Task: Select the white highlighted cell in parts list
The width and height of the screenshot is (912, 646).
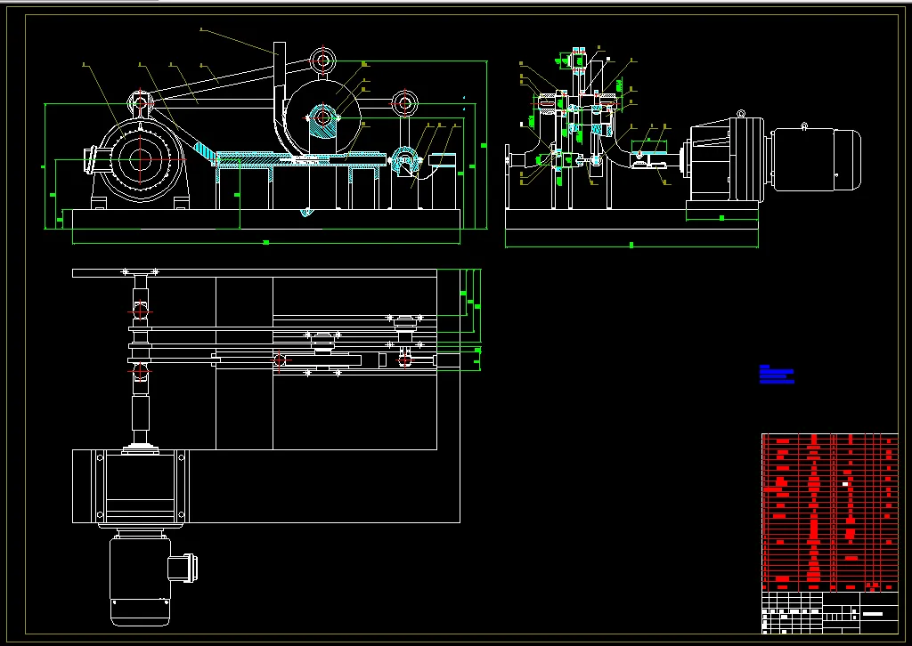Action: click(845, 483)
